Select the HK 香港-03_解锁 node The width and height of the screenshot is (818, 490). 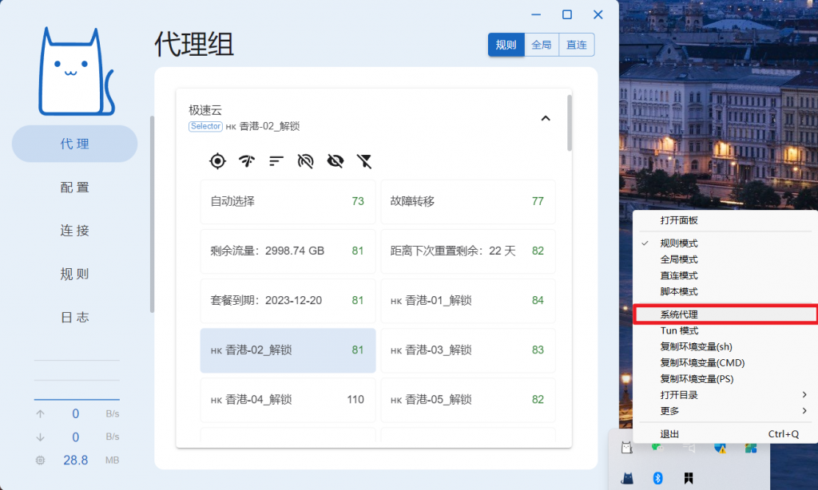click(x=468, y=350)
